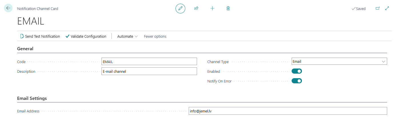The image size is (408, 117).
Task: Click the pencil edit icon
Action: click(180, 9)
